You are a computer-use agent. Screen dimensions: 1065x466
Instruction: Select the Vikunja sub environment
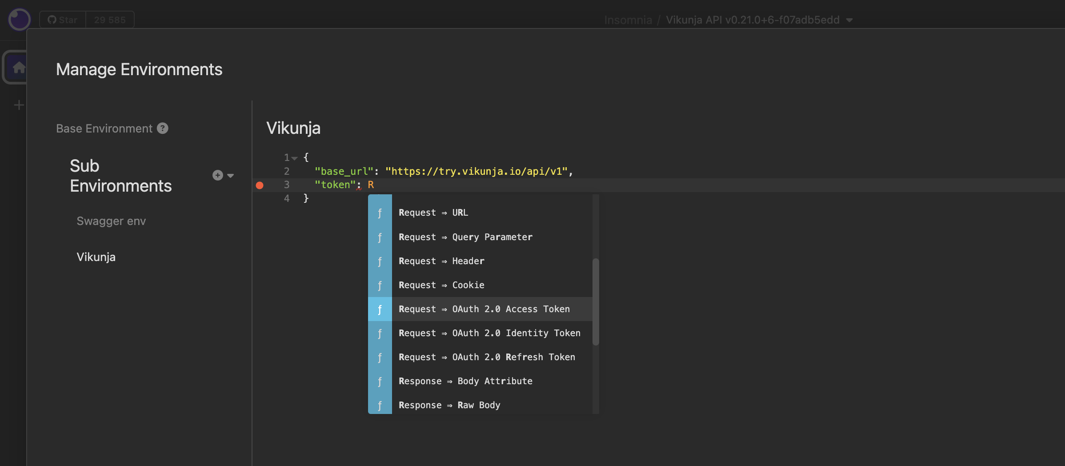point(96,257)
